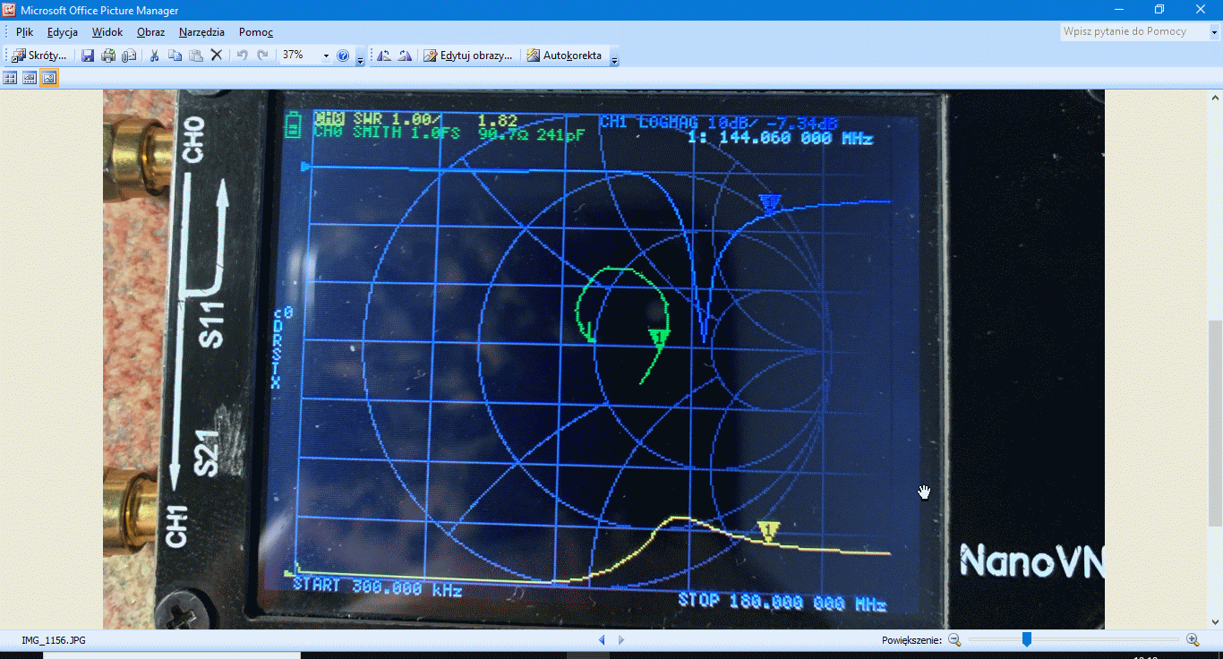Click the Edytuj obrazy button
This screenshot has height=659, width=1223.
pyautogui.click(x=467, y=56)
